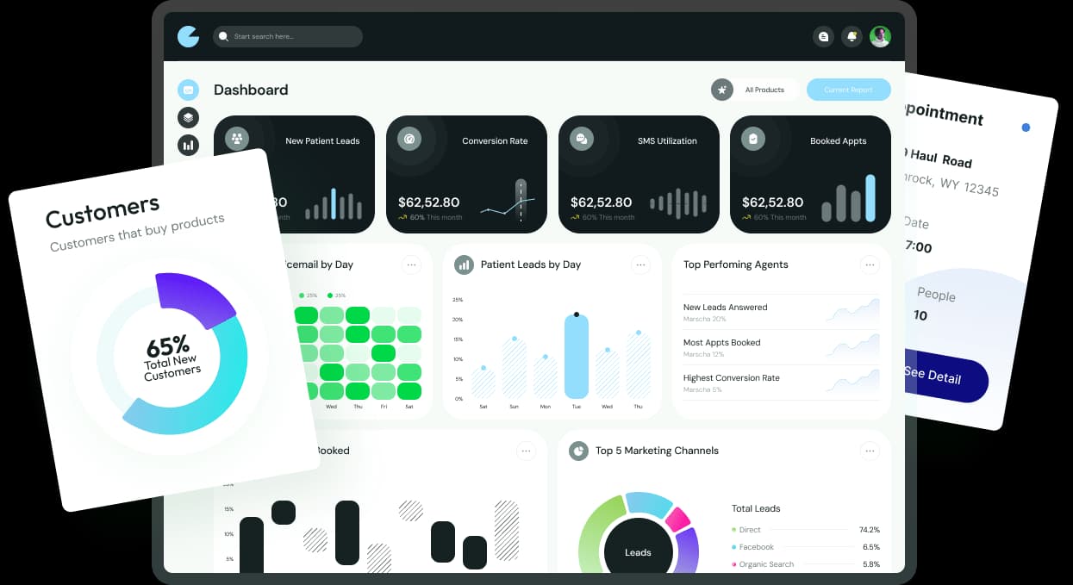
Task: Click the star icon beside All Products
Action: tap(722, 90)
